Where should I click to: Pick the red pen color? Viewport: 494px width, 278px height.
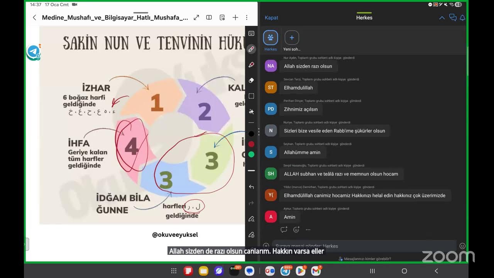(251, 144)
